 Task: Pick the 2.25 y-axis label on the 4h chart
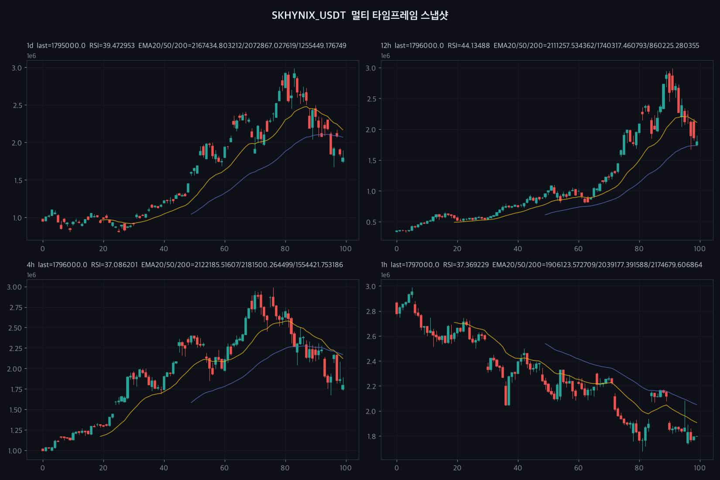pyautogui.click(x=14, y=349)
